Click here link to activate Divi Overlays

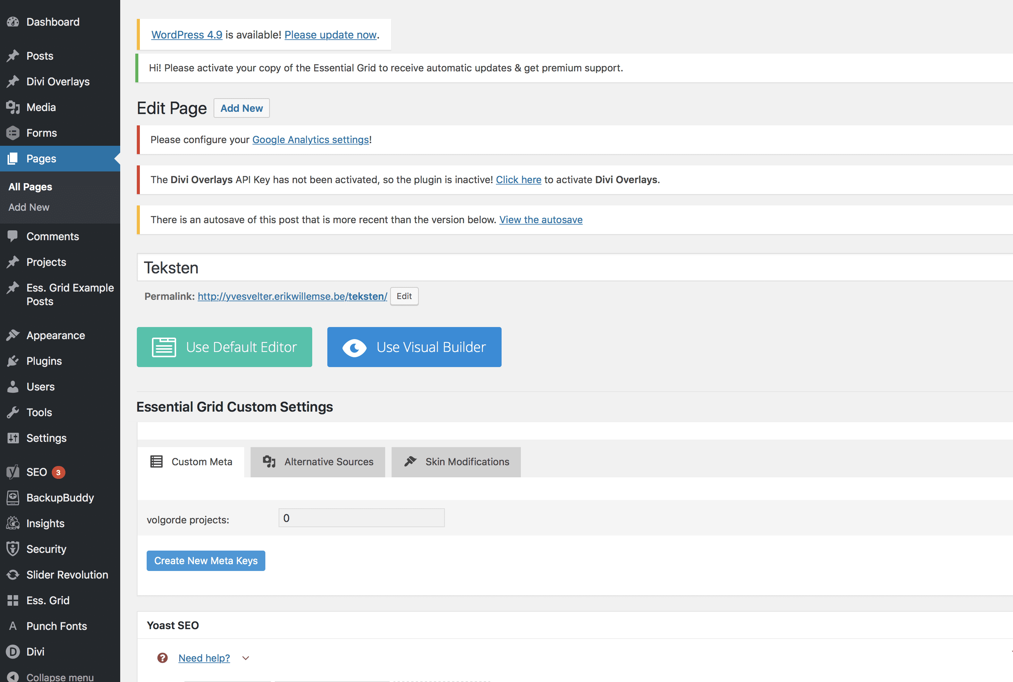click(519, 180)
